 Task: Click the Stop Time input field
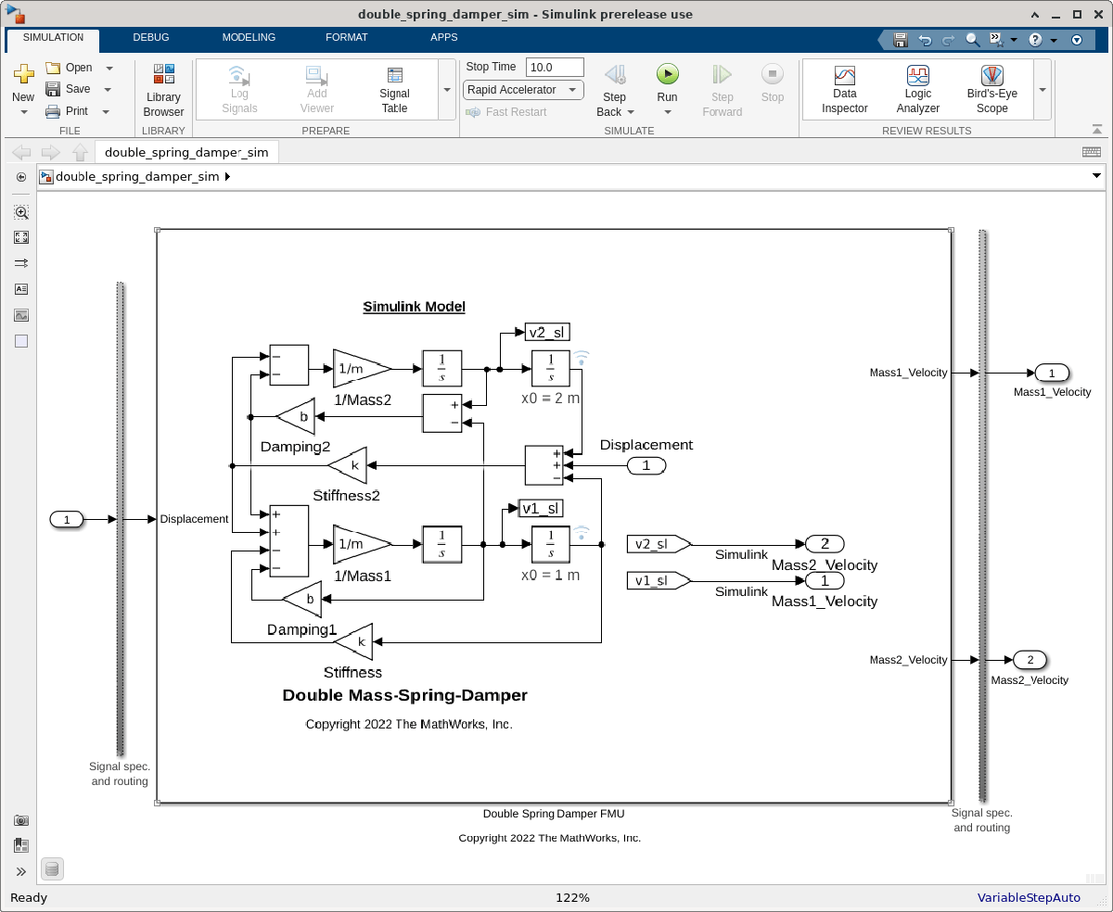pos(555,67)
